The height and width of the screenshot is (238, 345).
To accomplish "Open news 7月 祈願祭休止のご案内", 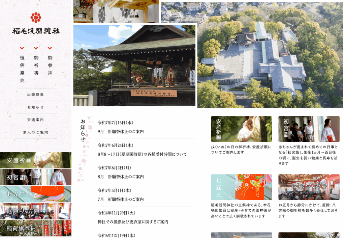I will (121, 200).
